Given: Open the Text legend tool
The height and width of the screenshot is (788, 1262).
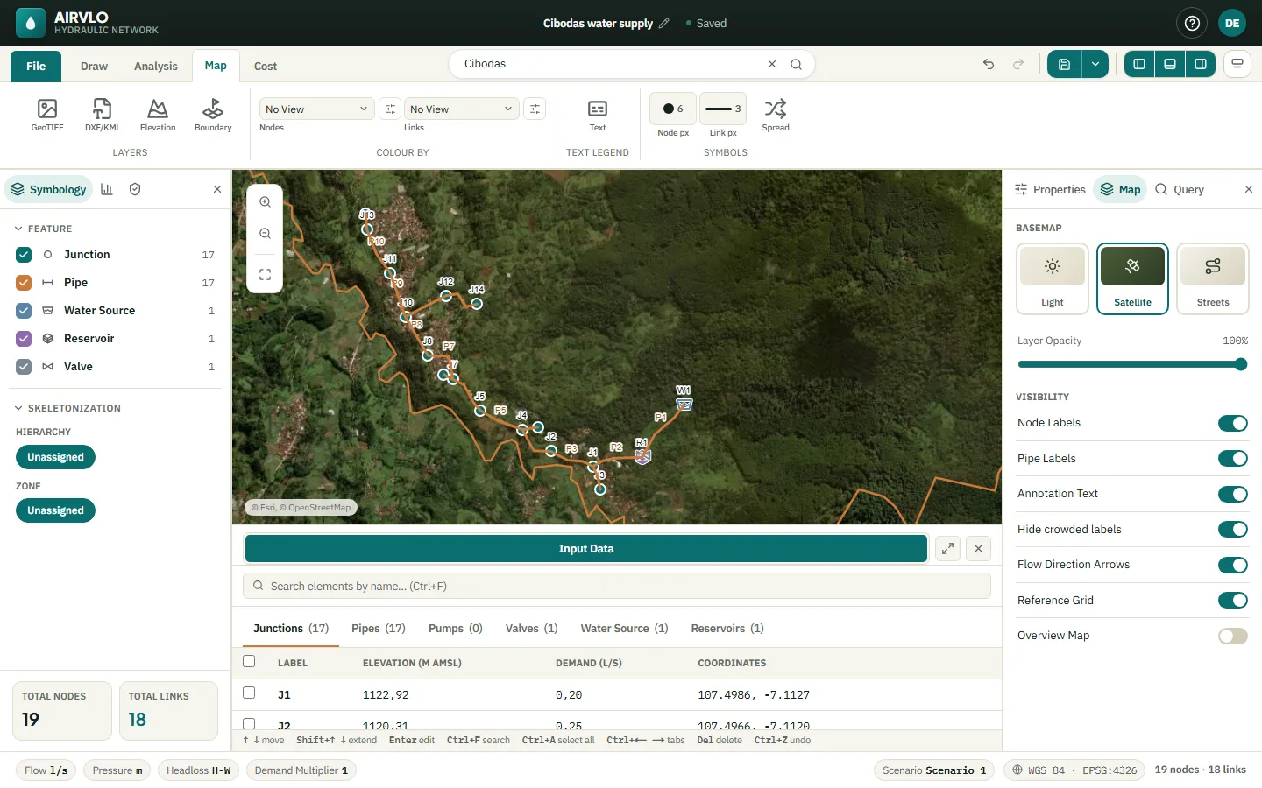Looking at the screenshot, I should pos(598,115).
